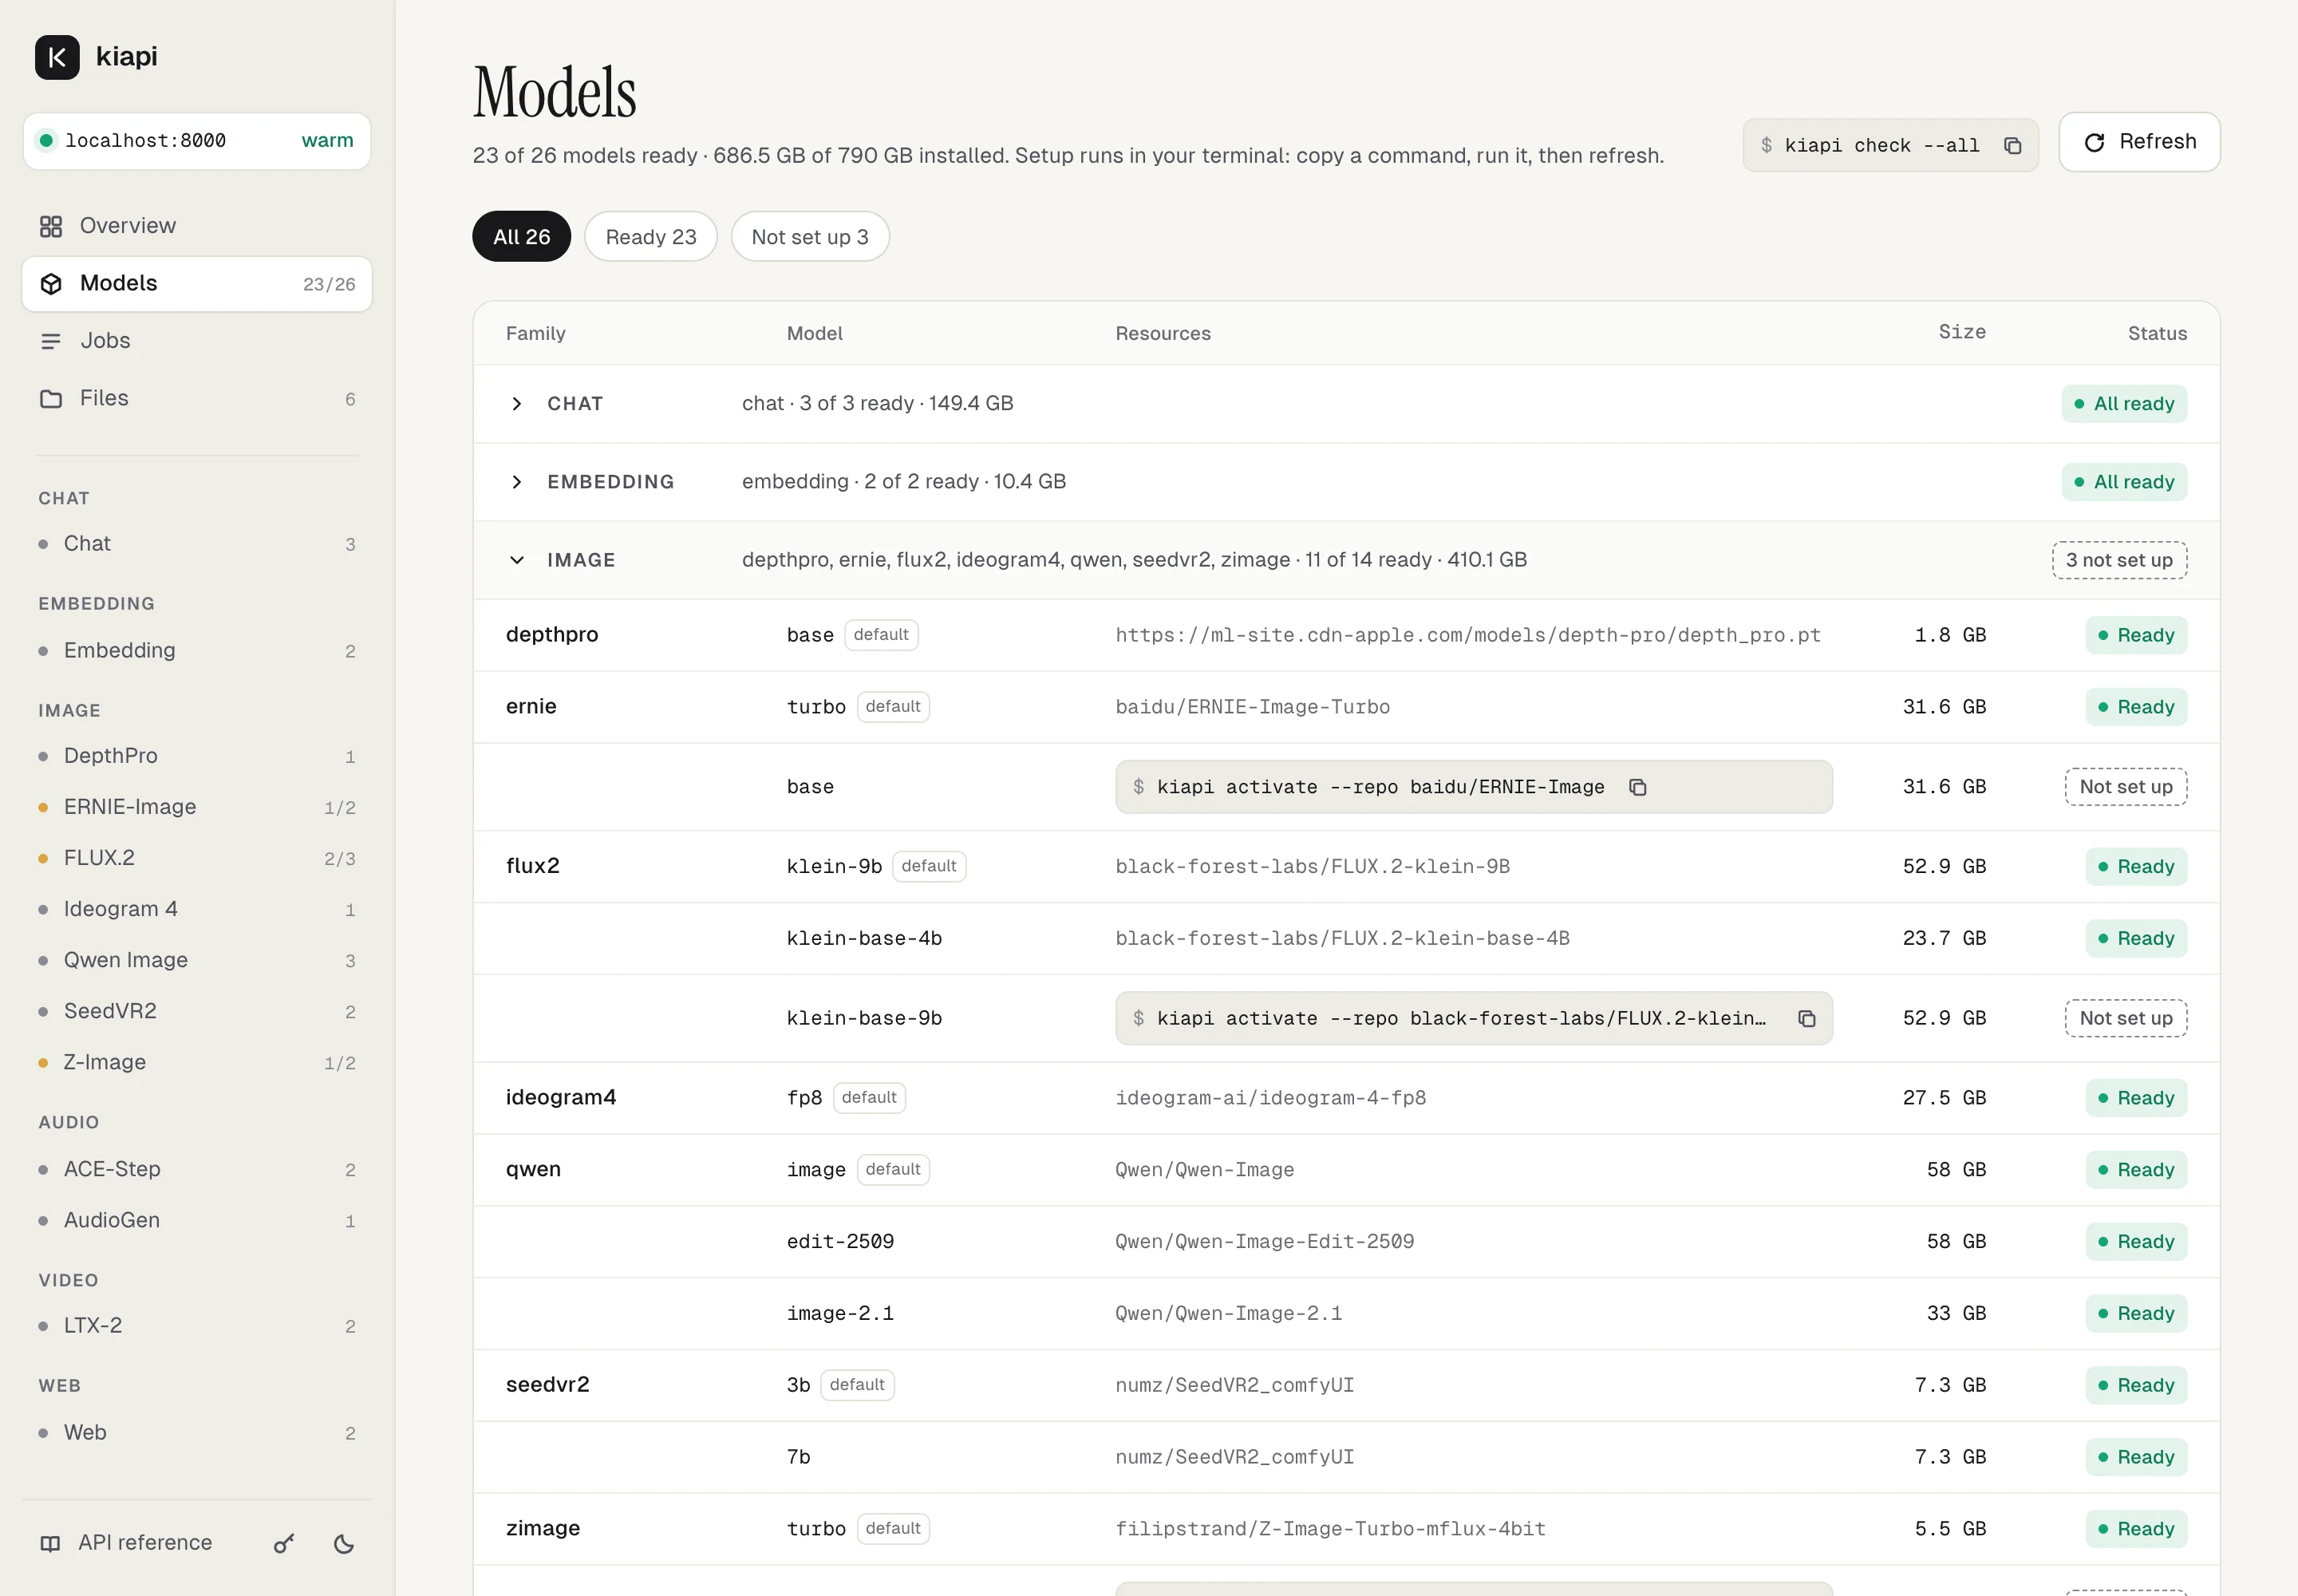
Task: Open AudioGen in the sidebar
Action: [x=197, y=1220]
